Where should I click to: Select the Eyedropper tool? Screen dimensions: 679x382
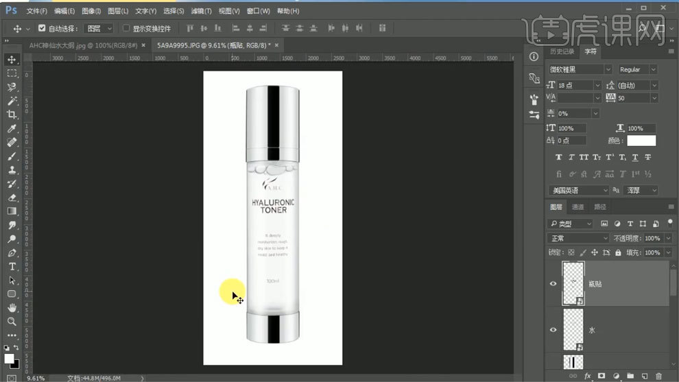tap(12, 128)
